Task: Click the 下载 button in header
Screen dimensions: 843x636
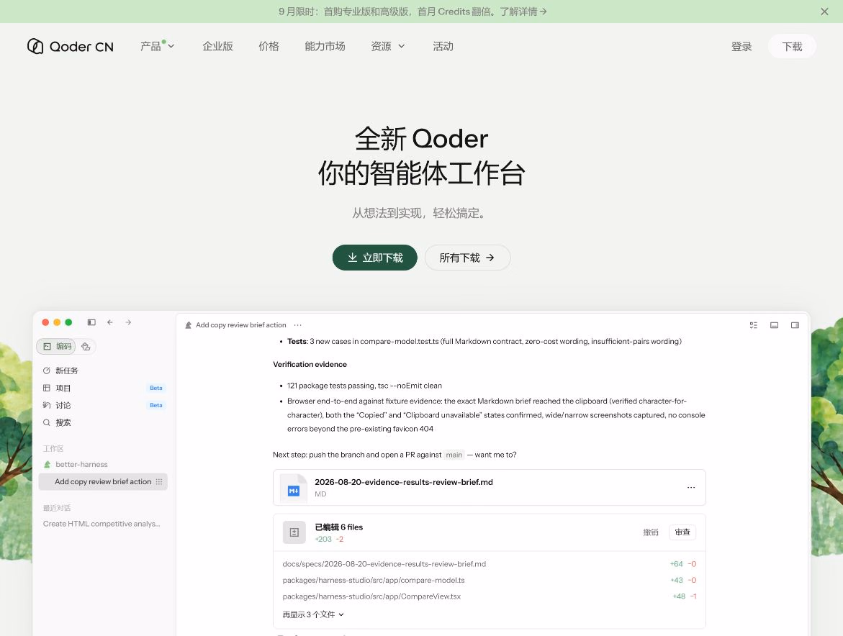Action: [x=792, y=47]
